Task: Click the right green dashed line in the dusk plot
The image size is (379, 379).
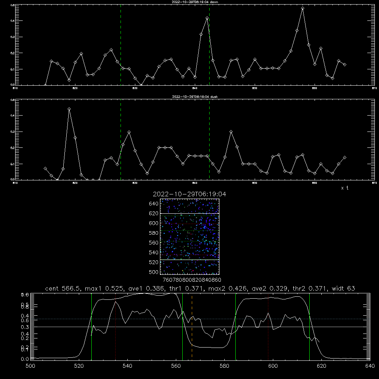Action: tap(209, 140)
